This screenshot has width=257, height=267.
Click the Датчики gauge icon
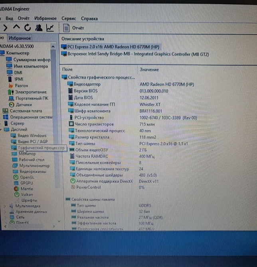(12, 104)
